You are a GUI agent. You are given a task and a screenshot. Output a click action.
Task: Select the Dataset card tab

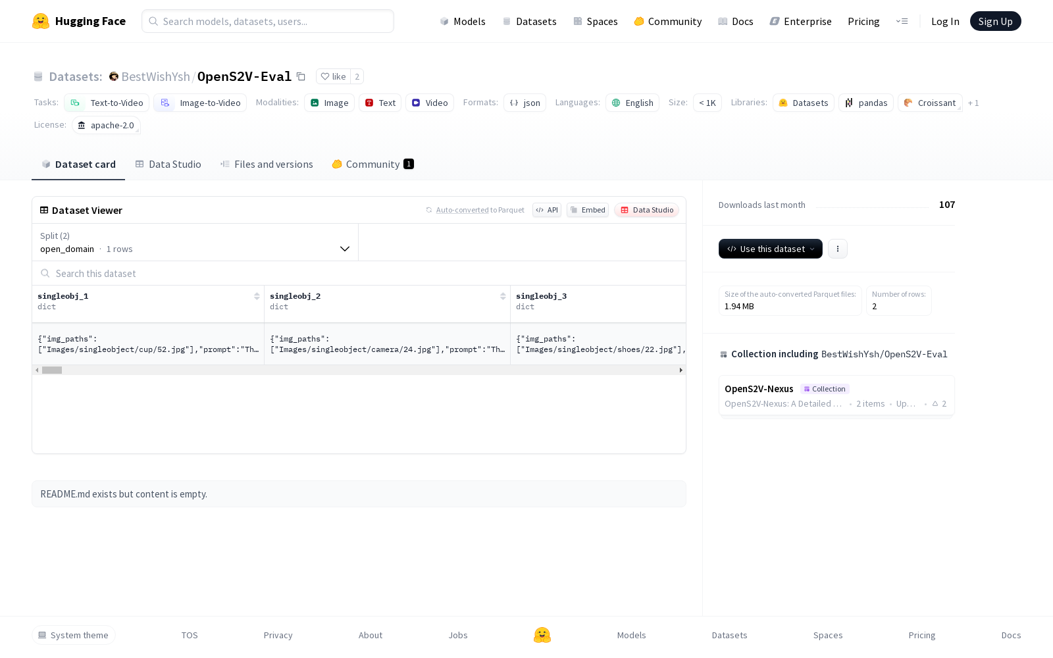point(78,164)
